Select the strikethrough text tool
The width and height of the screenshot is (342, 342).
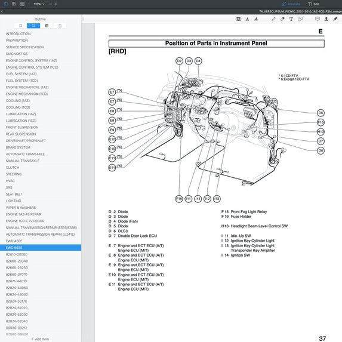(x=256, y=19)
